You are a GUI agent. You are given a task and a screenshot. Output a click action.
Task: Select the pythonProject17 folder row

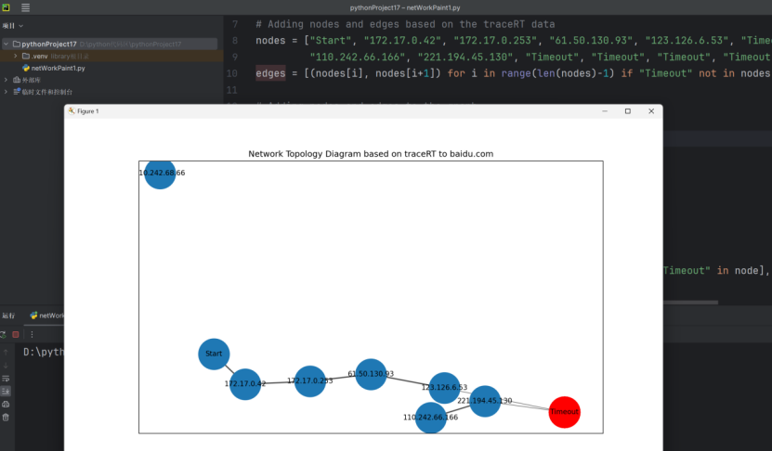point(110,44)
